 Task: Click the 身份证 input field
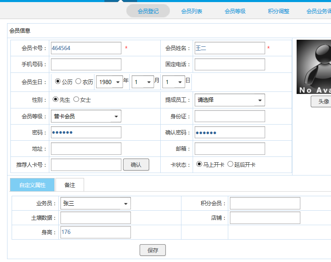pyautogui.click(x=230, y=116)
